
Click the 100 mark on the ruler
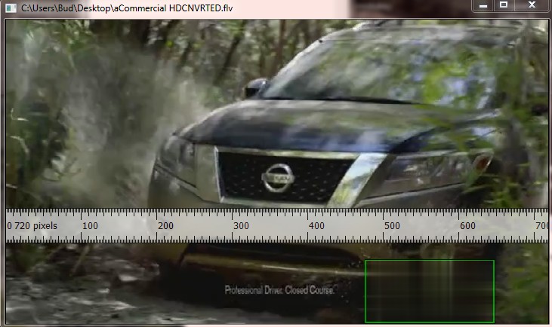coord(90,226)
